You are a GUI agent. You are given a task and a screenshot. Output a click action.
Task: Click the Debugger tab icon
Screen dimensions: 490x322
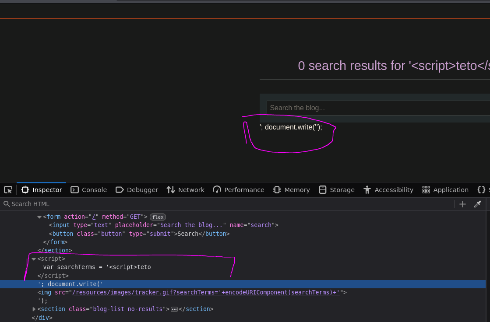[120, 190]
